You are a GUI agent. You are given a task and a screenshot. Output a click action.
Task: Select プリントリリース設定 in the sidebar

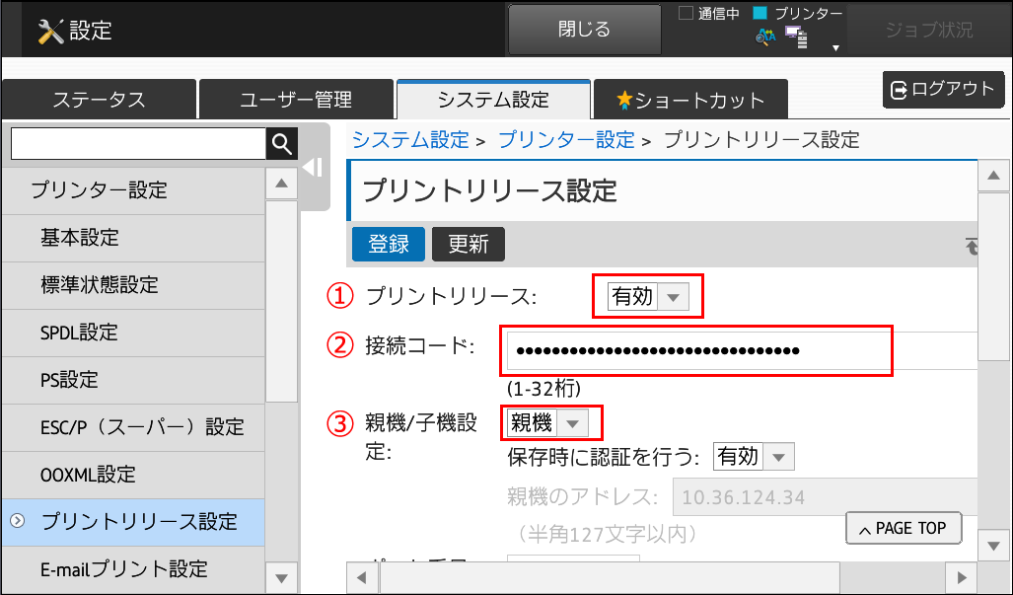[133, 521]
